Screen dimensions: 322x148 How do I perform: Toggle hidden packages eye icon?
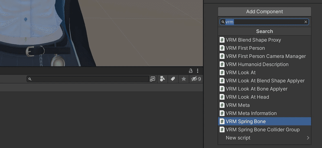196,79
